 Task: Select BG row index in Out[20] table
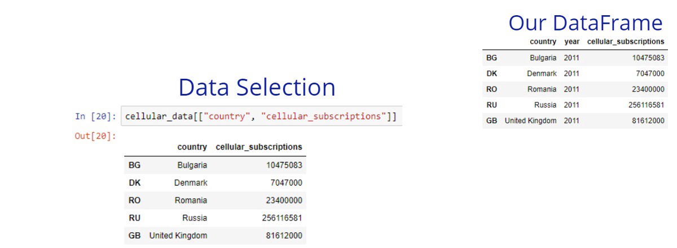coord(134,165)
